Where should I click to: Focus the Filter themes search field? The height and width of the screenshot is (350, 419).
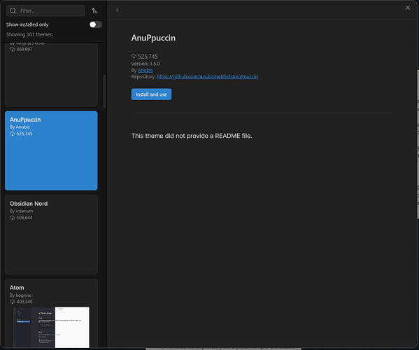tap(45, 10)
